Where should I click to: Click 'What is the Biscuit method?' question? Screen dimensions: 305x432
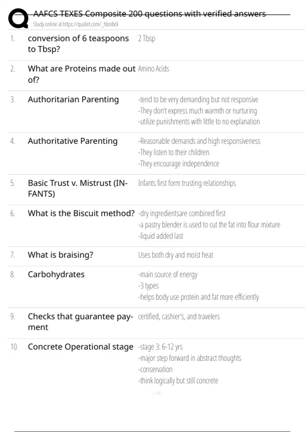(x=81, y=213)
